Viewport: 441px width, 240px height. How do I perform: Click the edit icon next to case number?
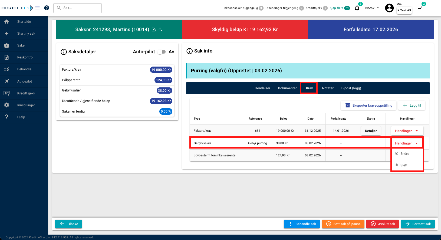154,30
